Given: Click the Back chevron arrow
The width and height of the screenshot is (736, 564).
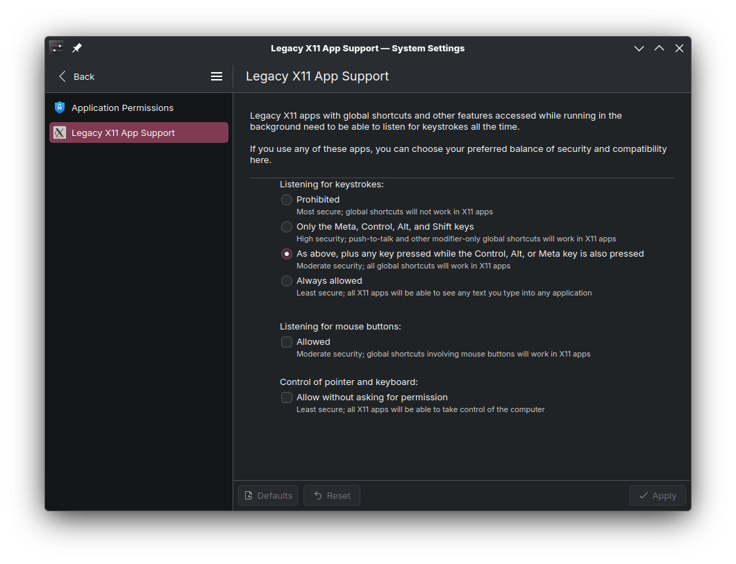Looking at the screenshot, I should coord(62,76).
